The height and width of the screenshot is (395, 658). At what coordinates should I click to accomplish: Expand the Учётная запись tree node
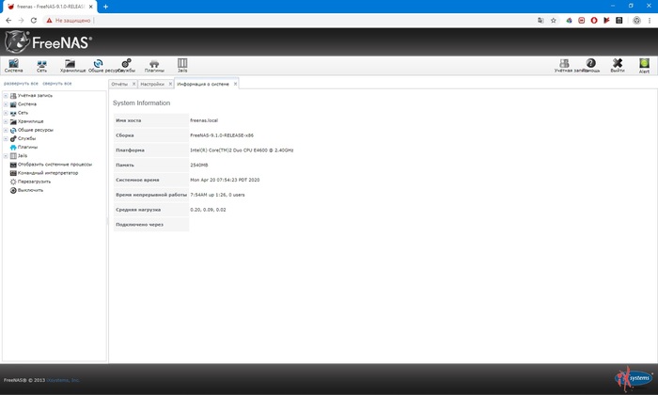pos(5,96)
